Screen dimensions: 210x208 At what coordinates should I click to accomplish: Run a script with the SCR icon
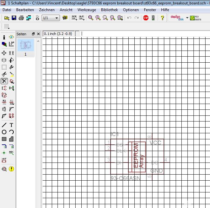[x=74, y=18]
